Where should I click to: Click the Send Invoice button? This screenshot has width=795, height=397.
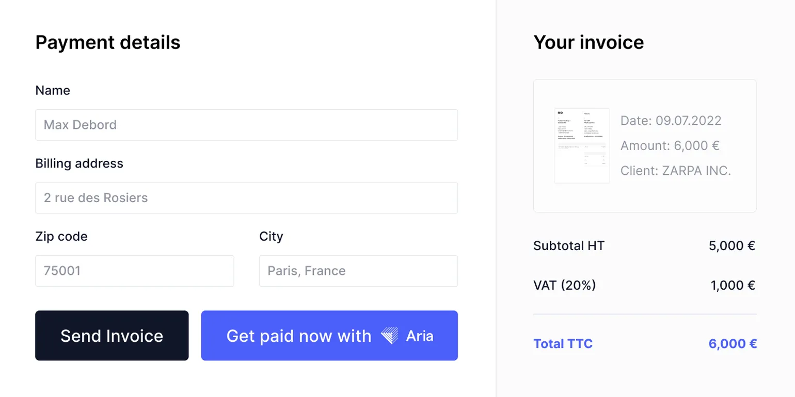(112, 336)
